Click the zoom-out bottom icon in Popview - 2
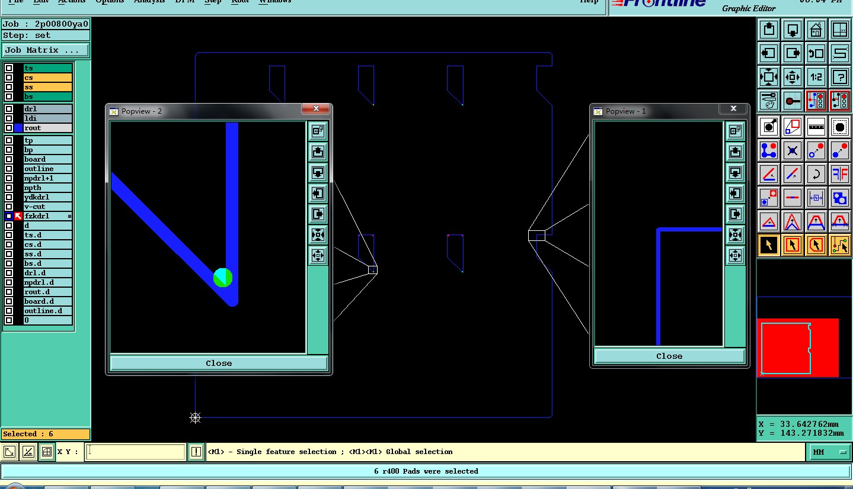 318,255
